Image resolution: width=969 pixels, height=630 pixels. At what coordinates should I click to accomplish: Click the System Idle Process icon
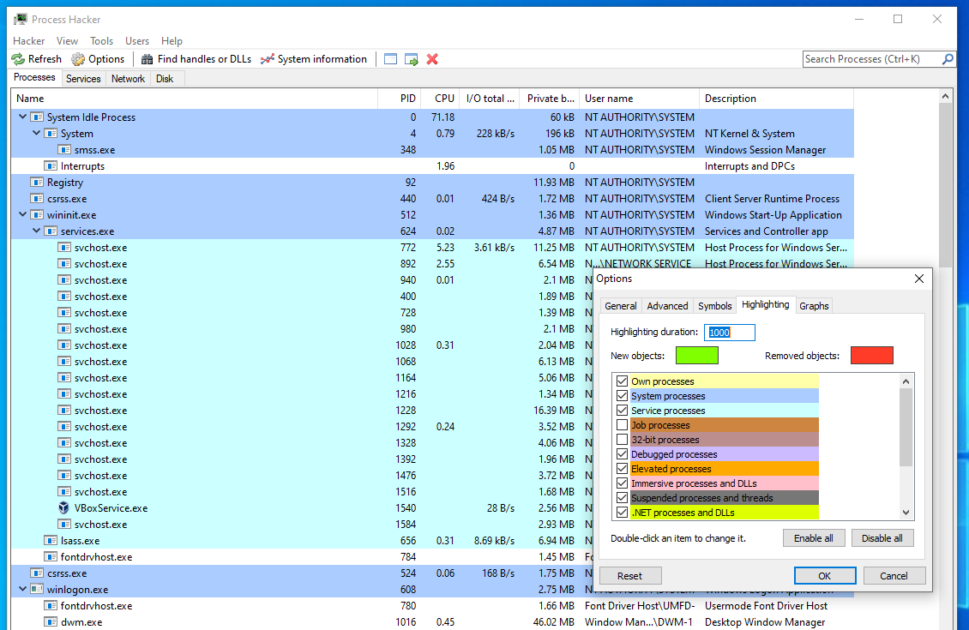(x=37, y=117)
